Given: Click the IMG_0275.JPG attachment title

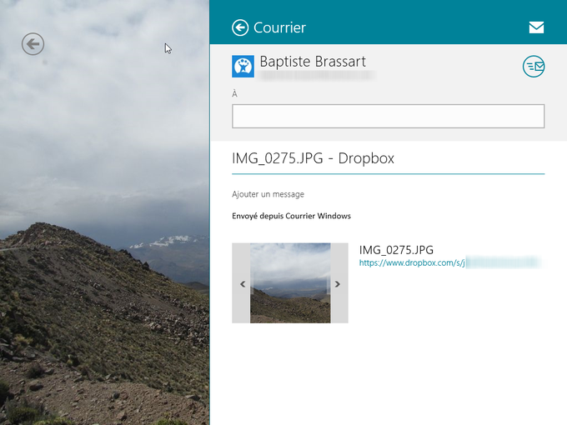Looking at the screenshot, I should 396,250.
